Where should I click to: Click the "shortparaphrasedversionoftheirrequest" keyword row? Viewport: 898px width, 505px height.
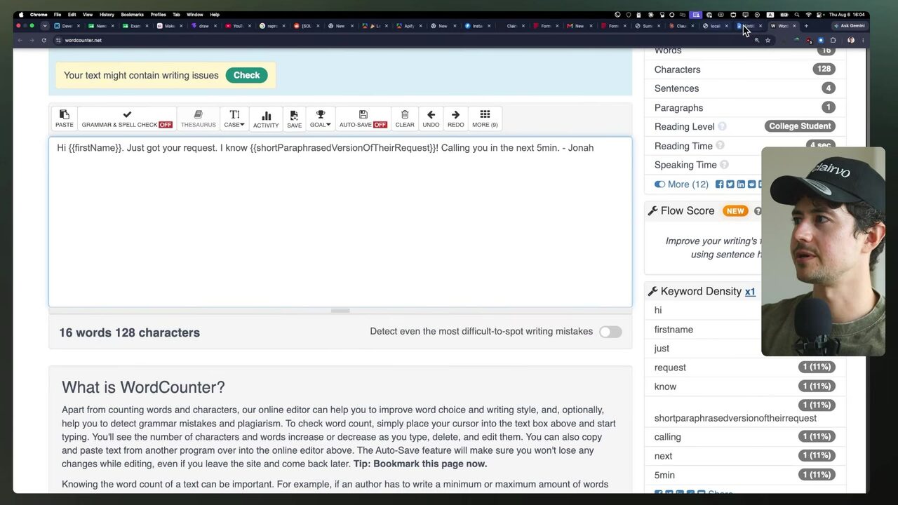[744, 412]
